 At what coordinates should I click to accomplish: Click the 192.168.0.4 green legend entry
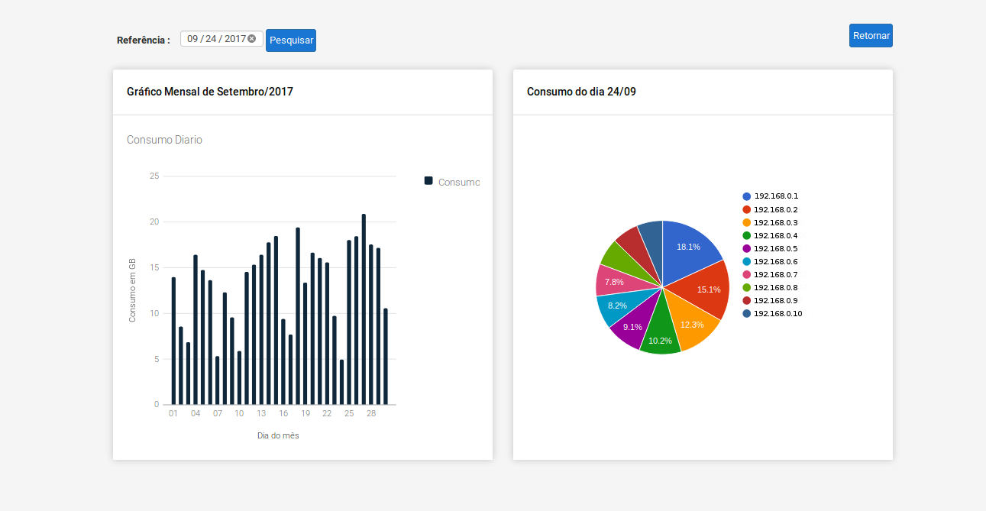[x=775, y=235]
